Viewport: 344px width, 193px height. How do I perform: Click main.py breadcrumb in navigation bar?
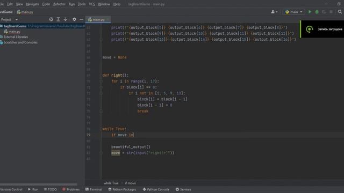click(x=25, y=12)
